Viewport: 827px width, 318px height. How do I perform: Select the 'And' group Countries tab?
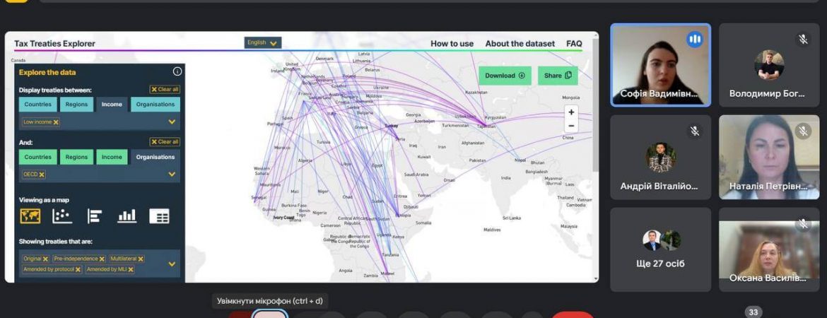click(x=38, y=157)
